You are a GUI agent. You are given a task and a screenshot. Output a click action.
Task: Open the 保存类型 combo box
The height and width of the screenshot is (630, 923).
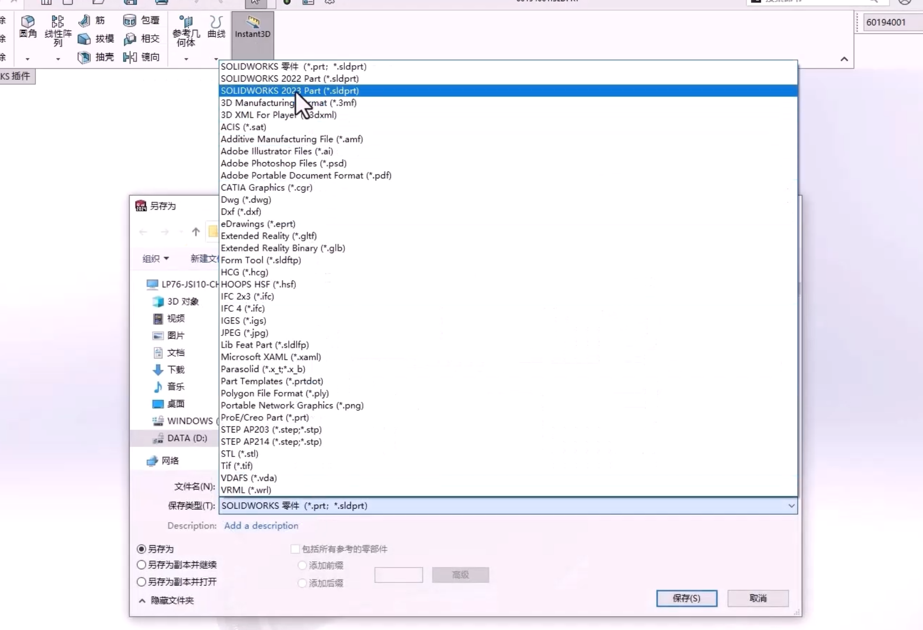tap(508, 506)
